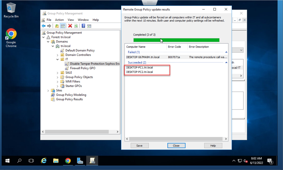The height and width of the screenshot is (170, 283).
Task: Click the red Delete X icon
Action: click(x=70, y=26)
